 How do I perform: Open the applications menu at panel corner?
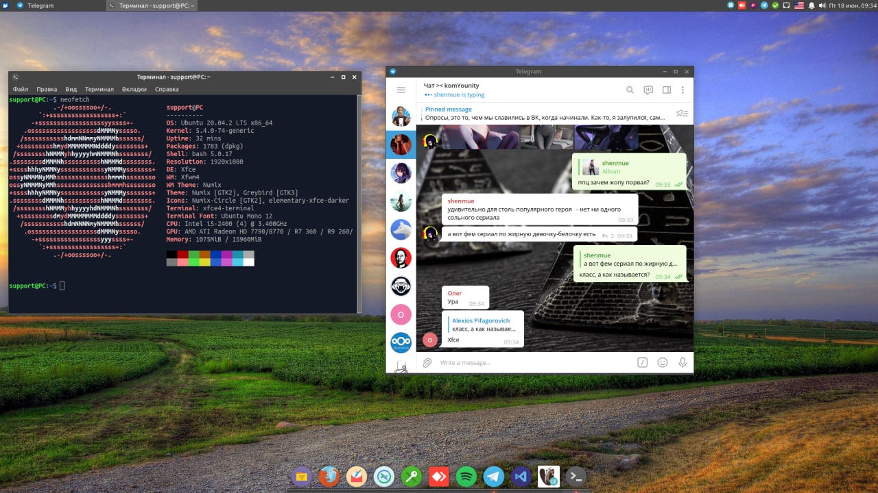coord(5,5)
